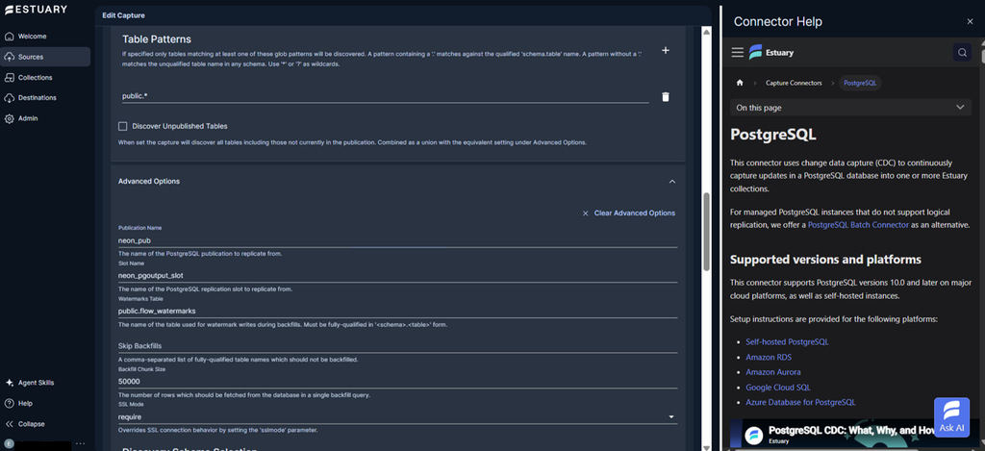The image size is (985, 451).
Task: Click Clear Advanced Options
Action: (x=629, y=213)
